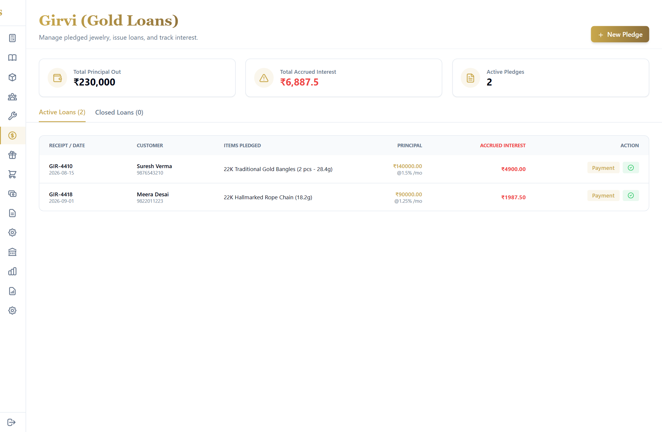The width and height of the screenshot is (662, 432).
Task: Open the bottom settings gear sidebar icon
Action: point(12,310)
